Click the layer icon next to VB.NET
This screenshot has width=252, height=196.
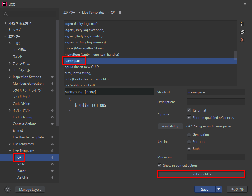click(52, 164)
